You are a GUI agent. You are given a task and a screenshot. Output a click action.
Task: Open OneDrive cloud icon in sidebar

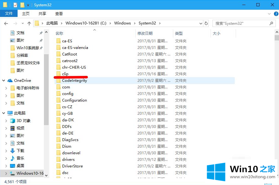[10, 81]
